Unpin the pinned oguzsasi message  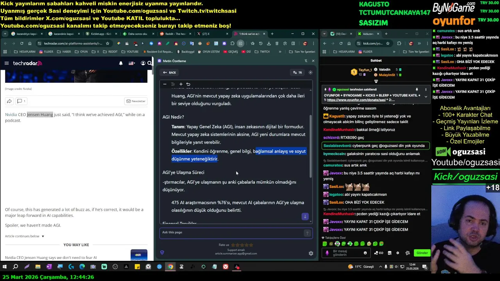pos(417,90)
